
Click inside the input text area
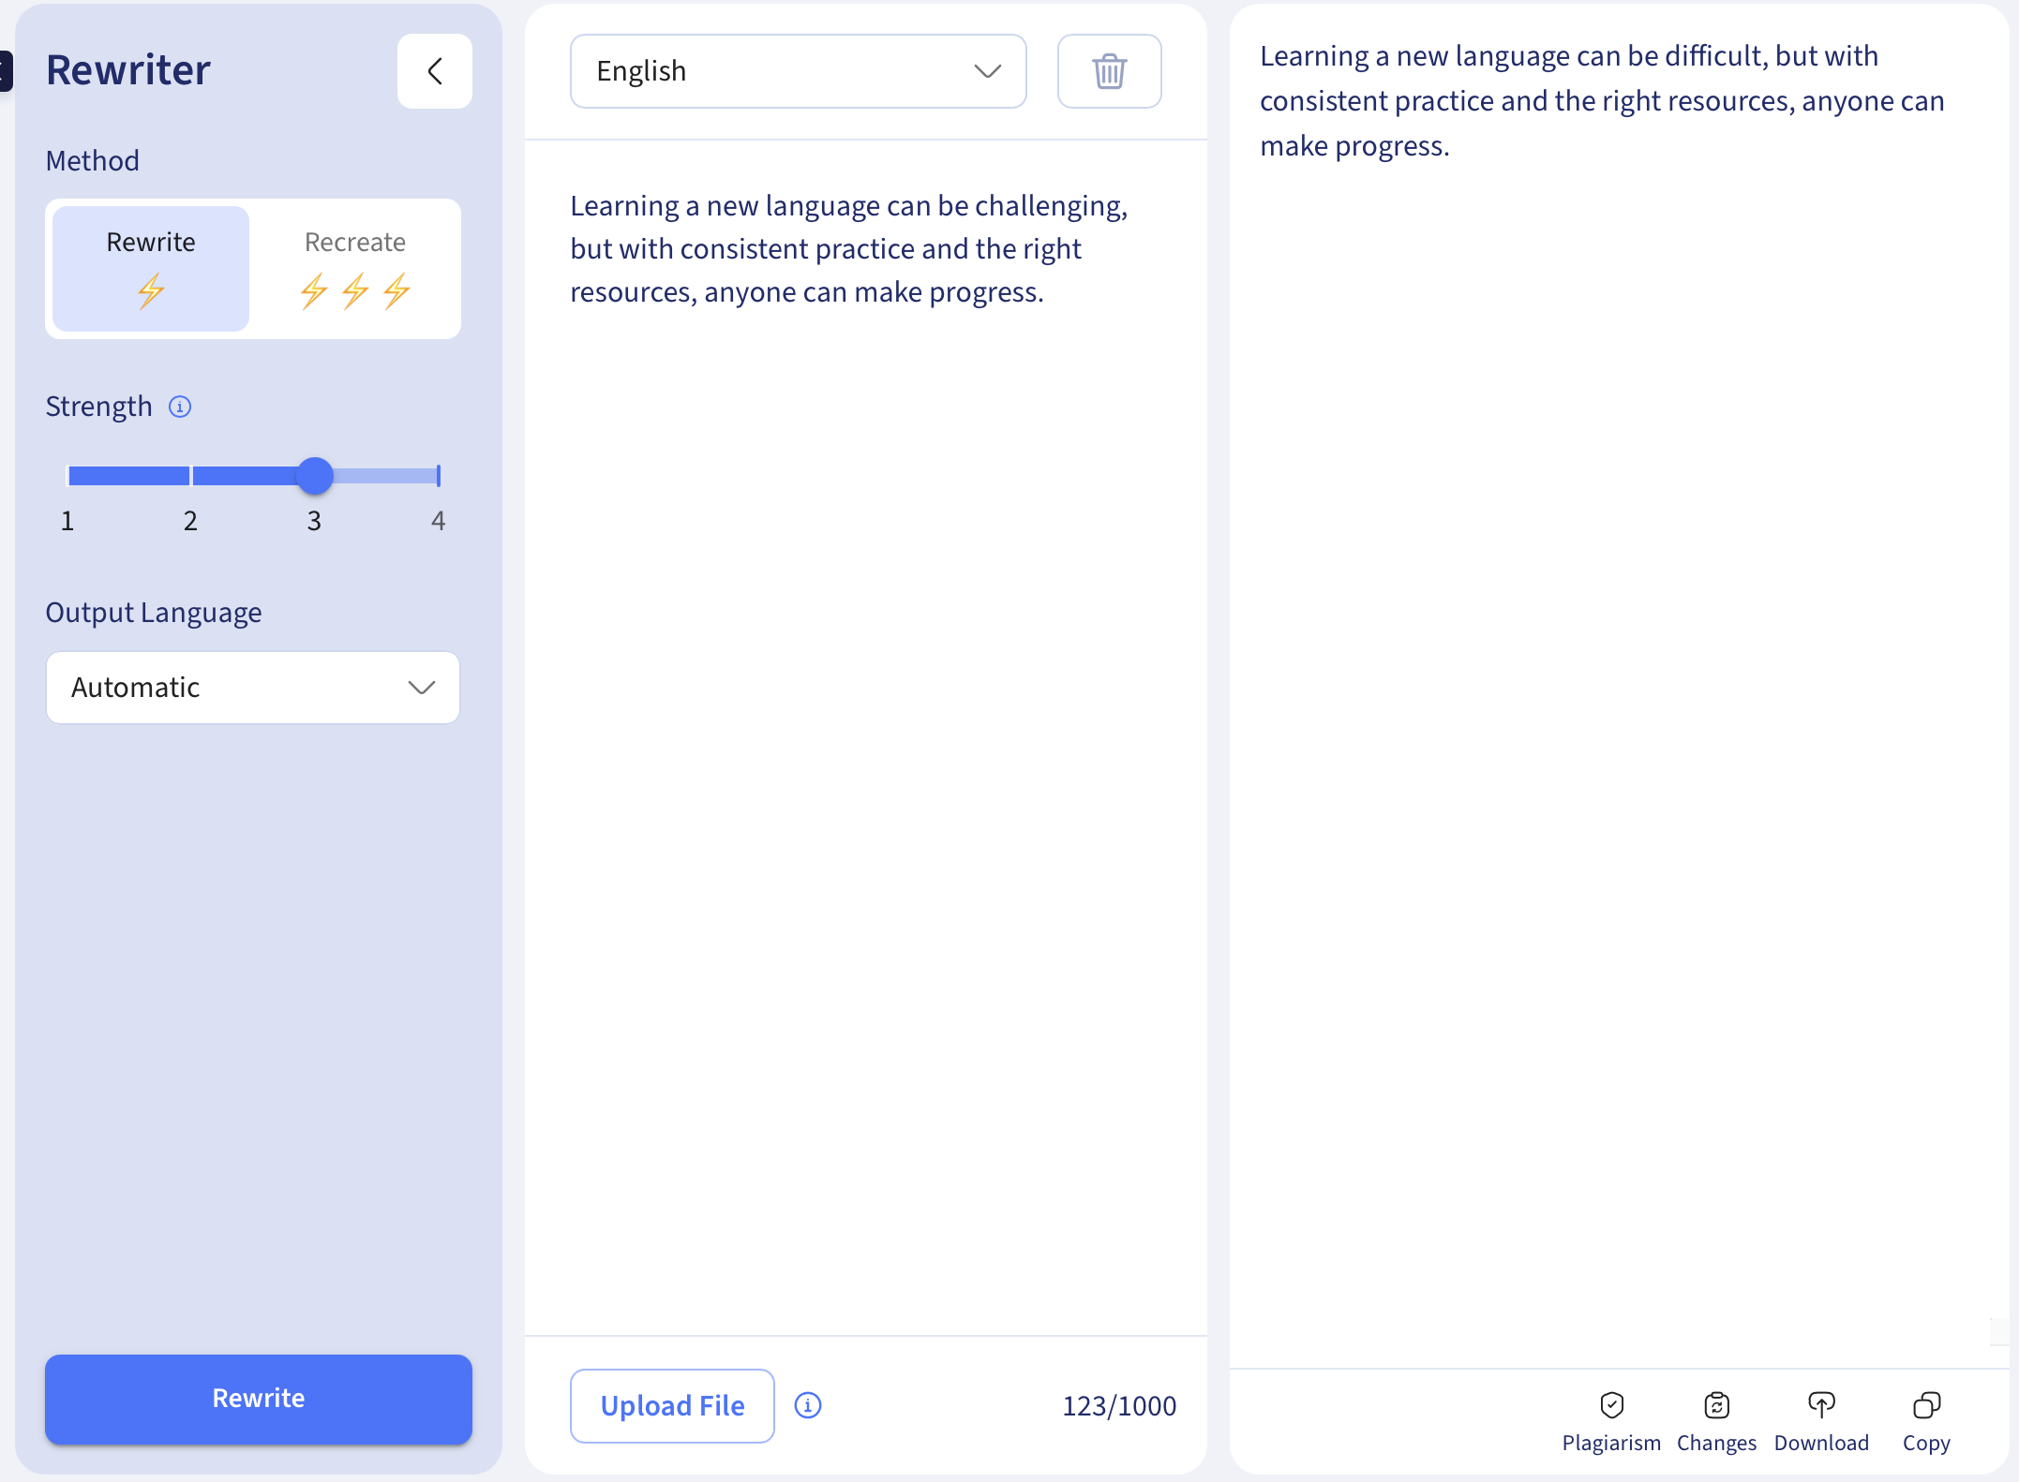(x=864, y=749)
